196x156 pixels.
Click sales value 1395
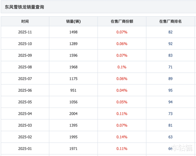coord(73,125)
